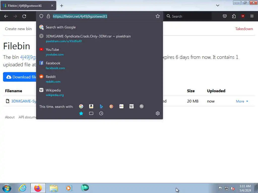Open Firefox application hamburger menu
The width and height of the screenshot is (258, 193).
point(252,16)
